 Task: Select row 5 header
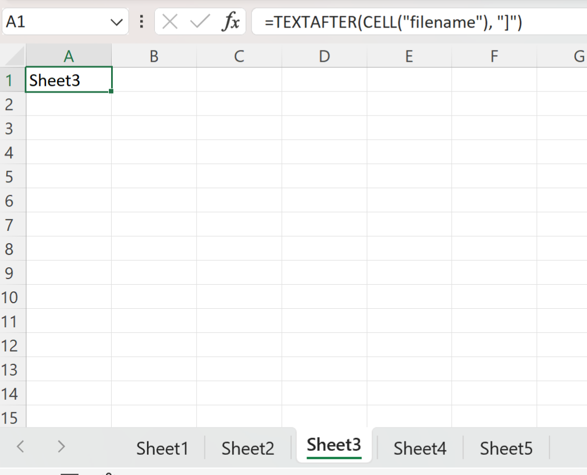pyautogui.click(x=11, y=176)
